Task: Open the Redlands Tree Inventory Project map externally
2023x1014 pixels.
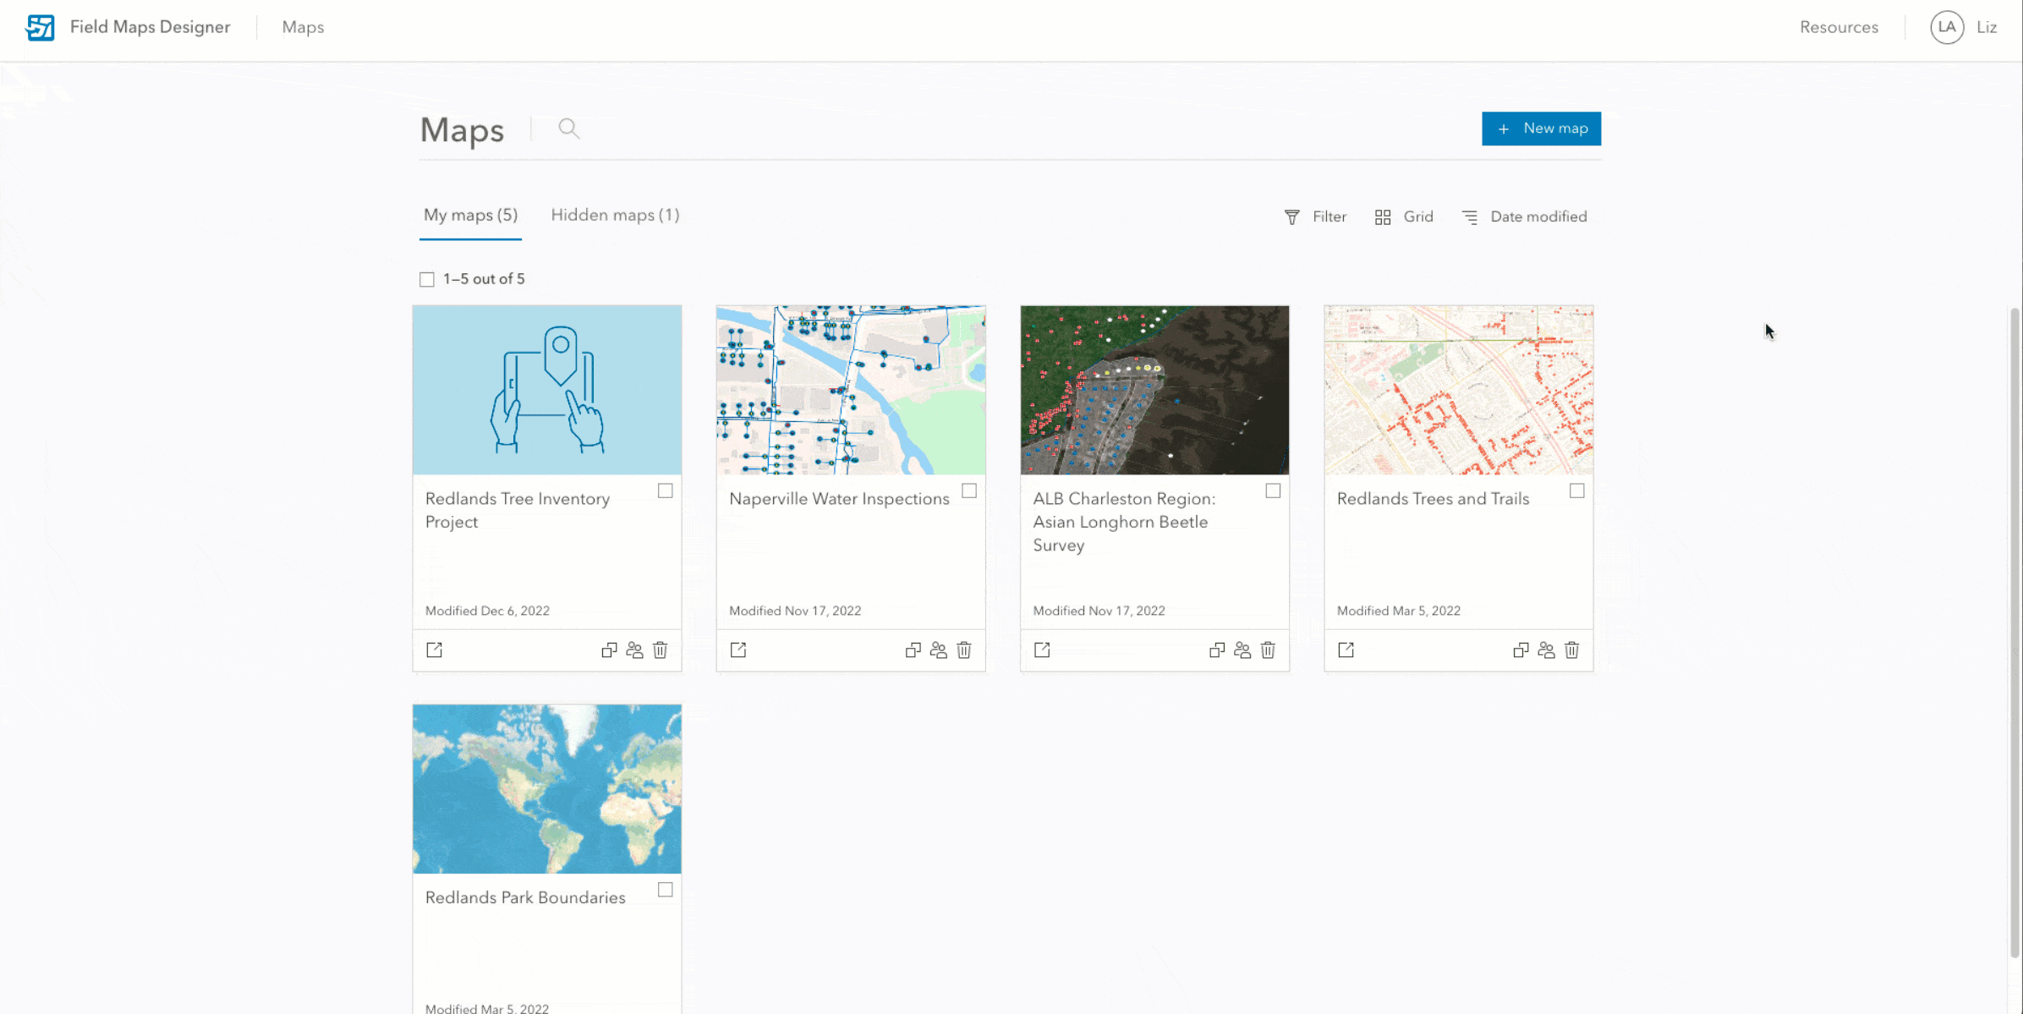Action: 434,650
